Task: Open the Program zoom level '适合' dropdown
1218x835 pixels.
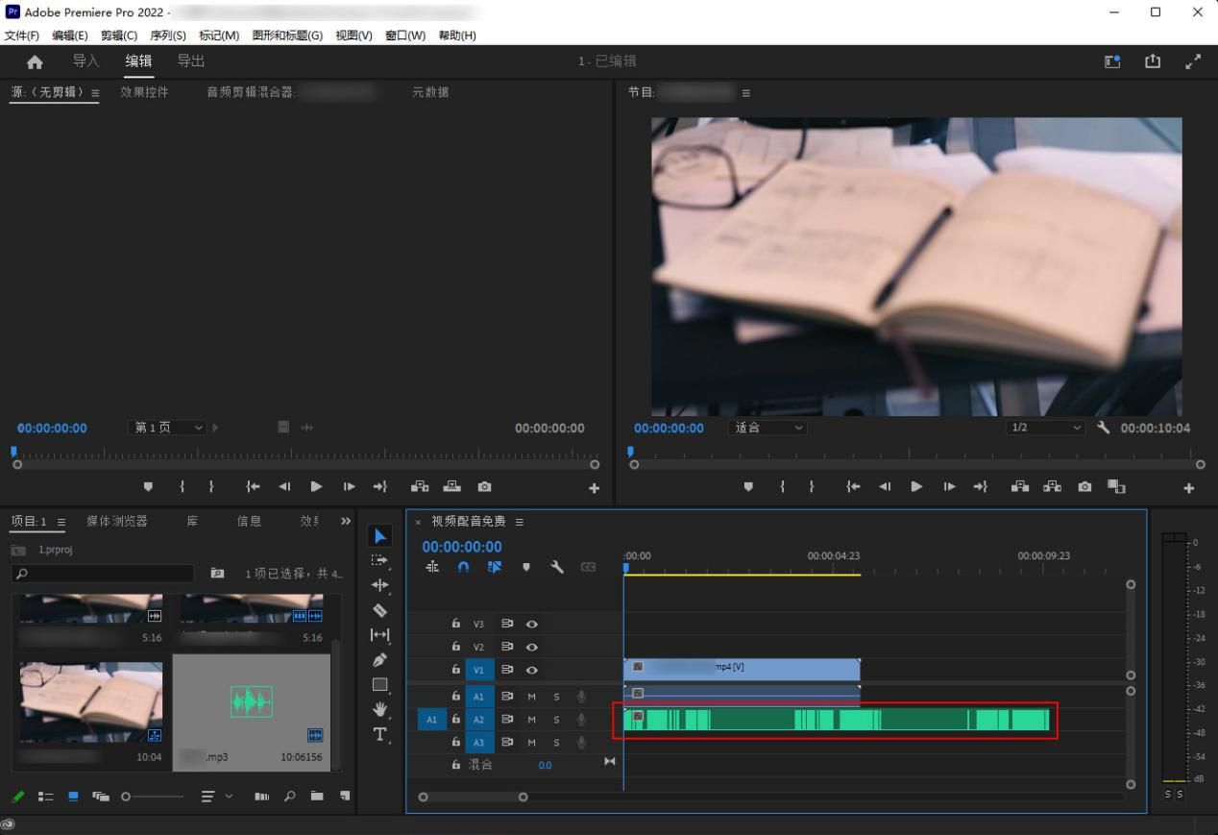Action: [768, 428]
